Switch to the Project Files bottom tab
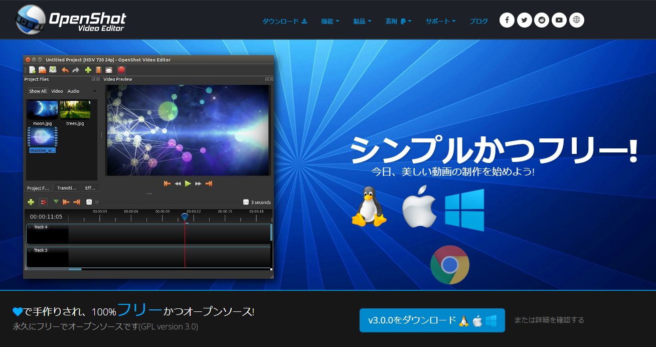 click(38, 188)
